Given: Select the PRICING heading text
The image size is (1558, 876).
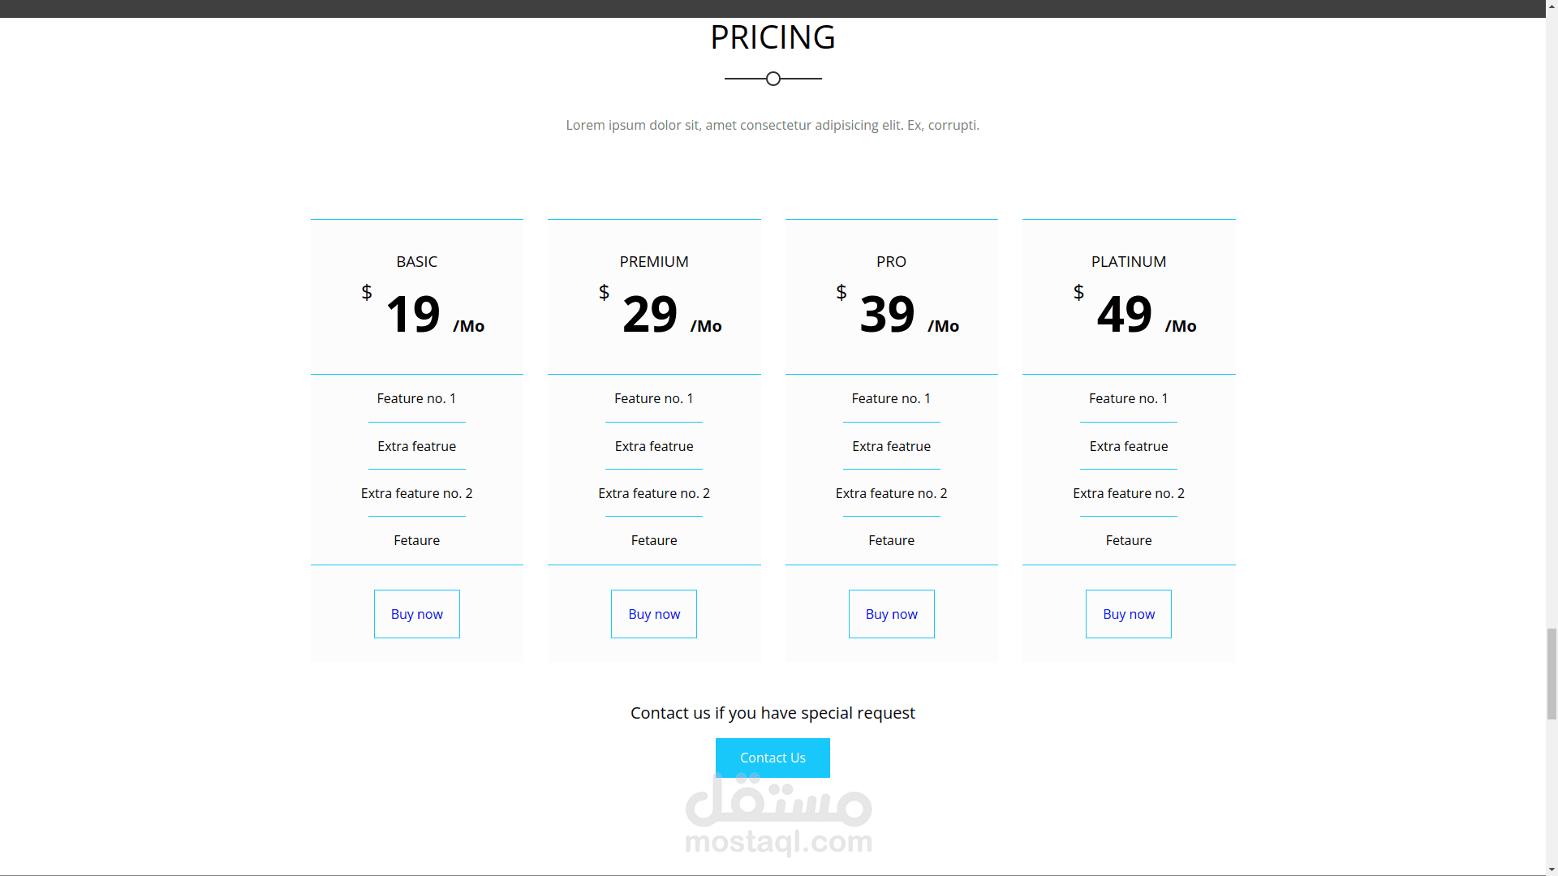Looking at the screenshot, I should pyautogui.click(x=773, y=37).
